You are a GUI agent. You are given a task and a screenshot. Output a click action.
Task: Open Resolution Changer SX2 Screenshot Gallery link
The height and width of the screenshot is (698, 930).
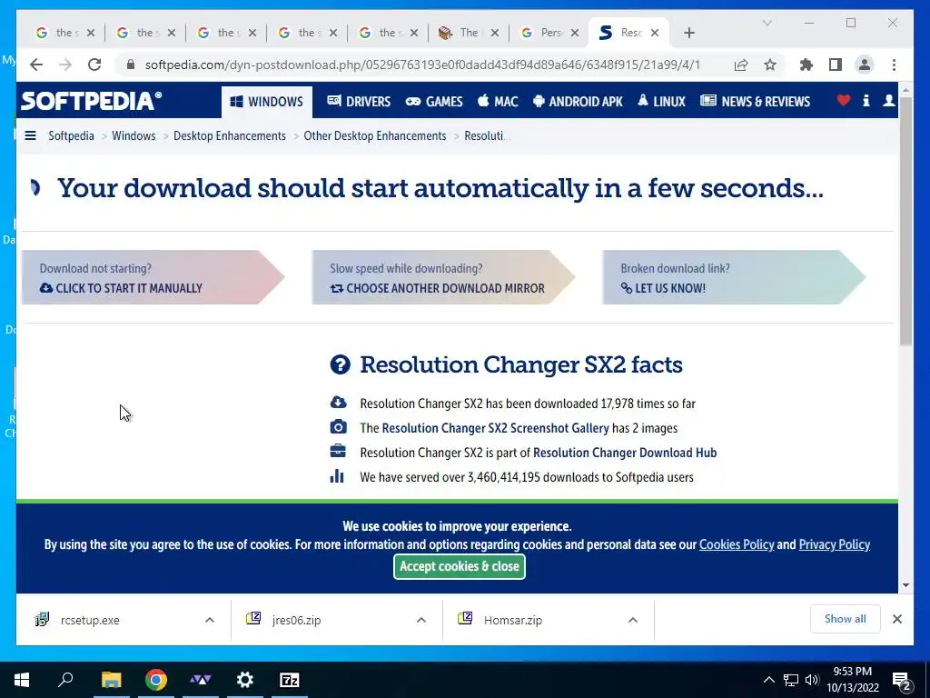click(495, 429)
